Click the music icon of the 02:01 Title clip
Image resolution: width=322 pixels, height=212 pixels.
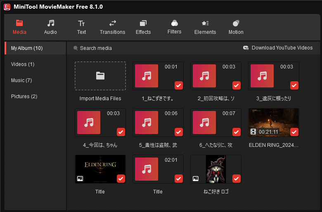point(147,169)
